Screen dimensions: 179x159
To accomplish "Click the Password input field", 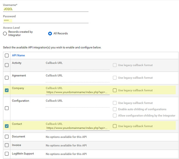I will (46, 21).
